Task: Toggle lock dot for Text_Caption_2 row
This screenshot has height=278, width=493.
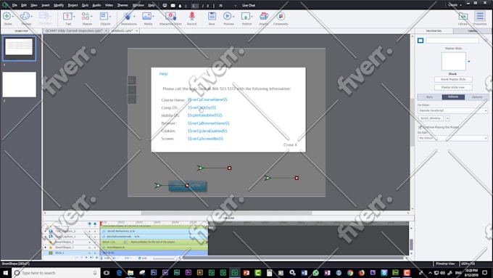Action: pyautogui.click(x=95, y=231)
